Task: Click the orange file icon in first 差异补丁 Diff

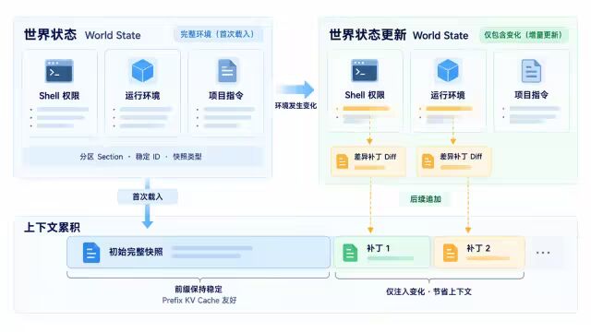Action: 343,161
